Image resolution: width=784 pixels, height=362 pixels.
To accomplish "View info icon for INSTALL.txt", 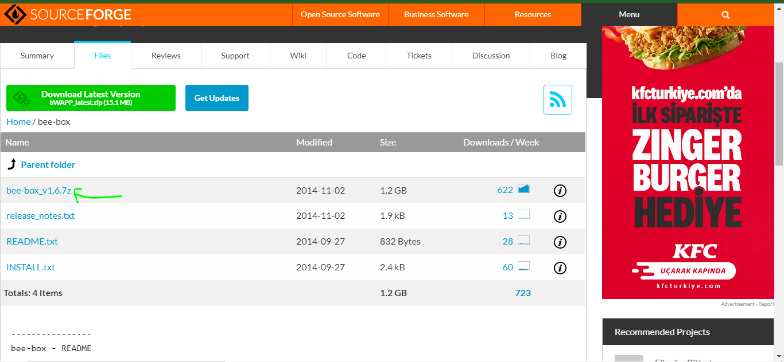I will tap(560, 267).
